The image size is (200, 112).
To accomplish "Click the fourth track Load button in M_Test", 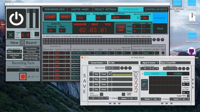I will 91,90.
